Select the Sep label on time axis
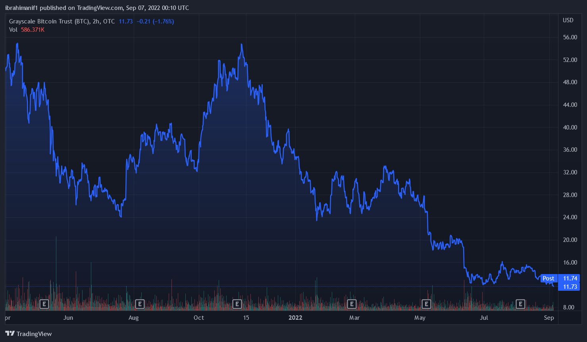The width and height of the screenshot is (587, 342). click(x=549, y=318)
